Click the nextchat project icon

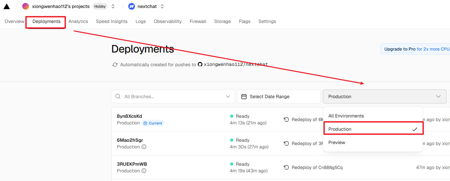[x=132, y=6]
